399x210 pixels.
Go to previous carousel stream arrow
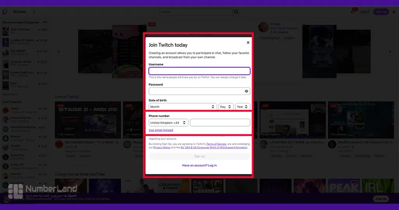click(59, 51)
